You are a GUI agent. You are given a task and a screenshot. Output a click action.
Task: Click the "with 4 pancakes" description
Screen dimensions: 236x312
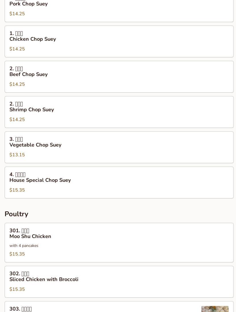point(24,245)
